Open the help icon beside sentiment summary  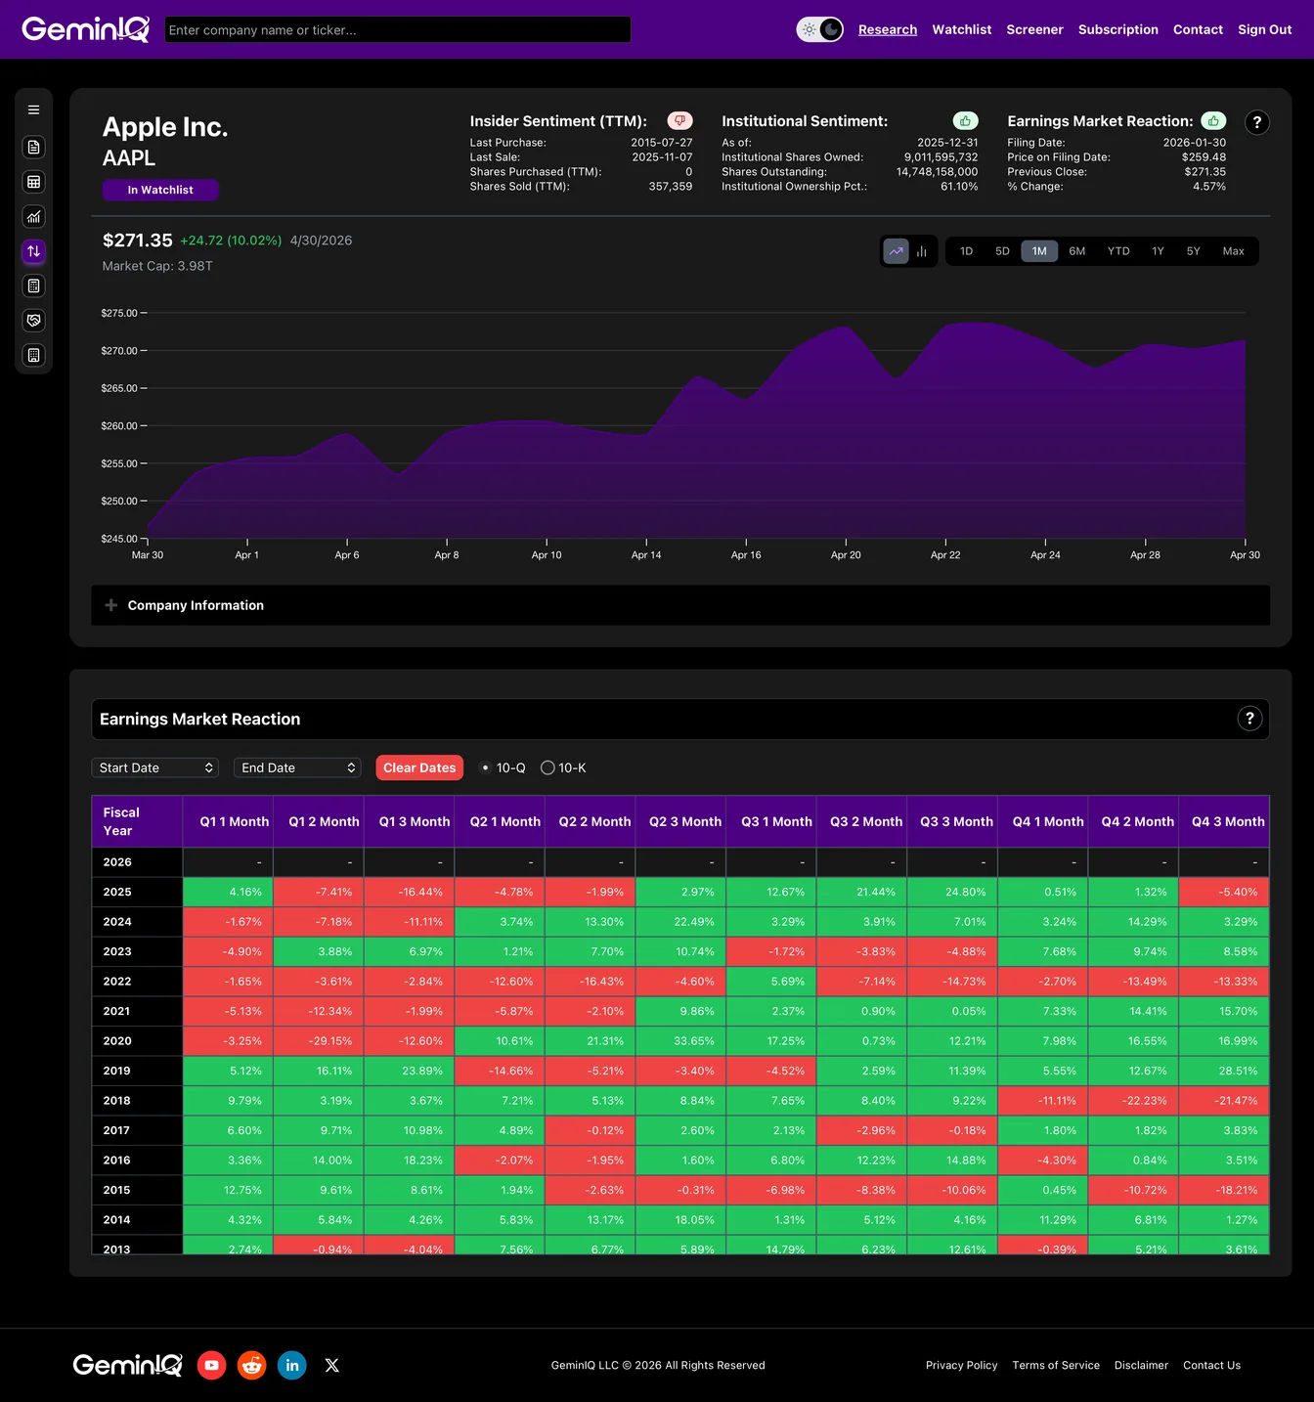coord(1257,122)
